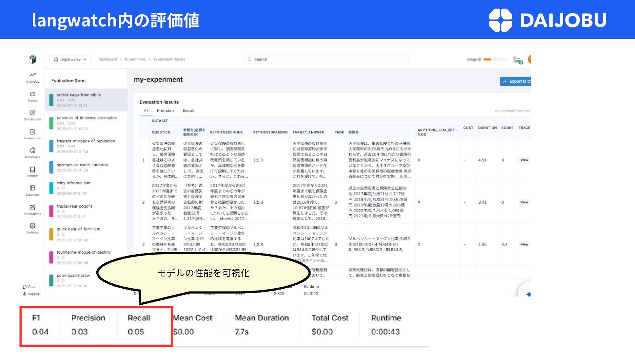Go to Experiments breadcrumb
This screenshot has height=357, width=635.
135,59
